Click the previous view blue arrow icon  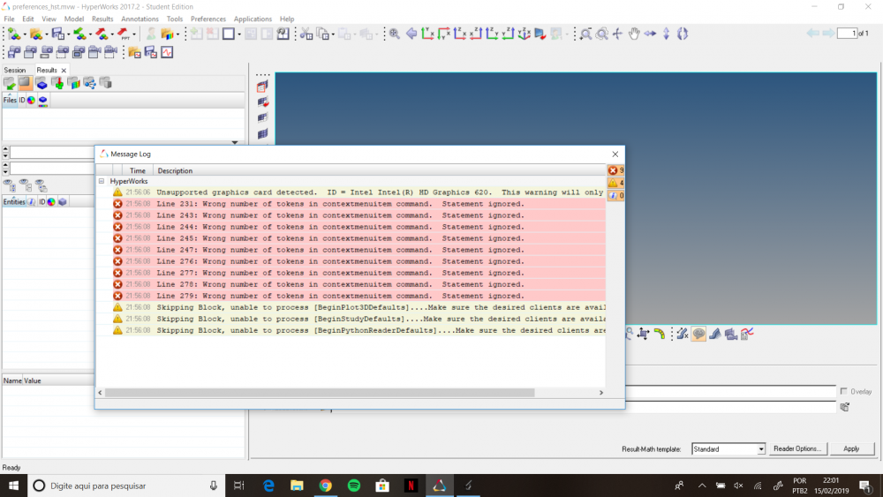click(x=411, y=34)
